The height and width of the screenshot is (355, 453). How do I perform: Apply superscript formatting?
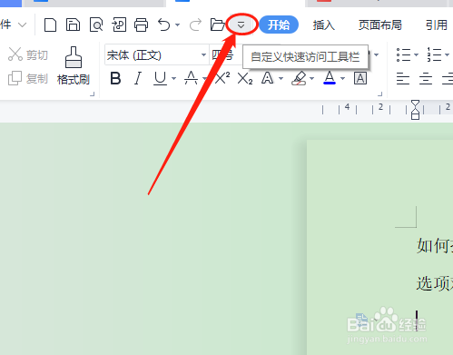point(222,78)
